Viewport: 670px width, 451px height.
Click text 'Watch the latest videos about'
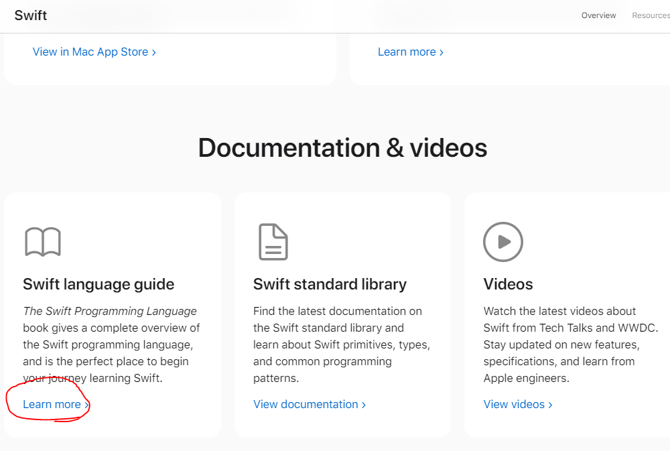pos(559,311)
